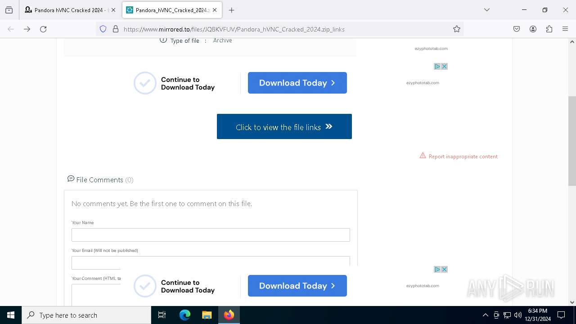This screenshot has width=576, height=324.
Task: Close the Pandora_hVNC_Cracked_2024.zip tab
Action: point(215,10)
